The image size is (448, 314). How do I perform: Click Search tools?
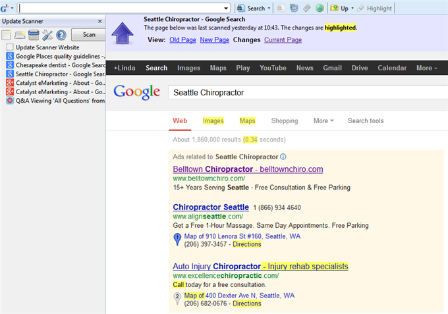(366, 120)
